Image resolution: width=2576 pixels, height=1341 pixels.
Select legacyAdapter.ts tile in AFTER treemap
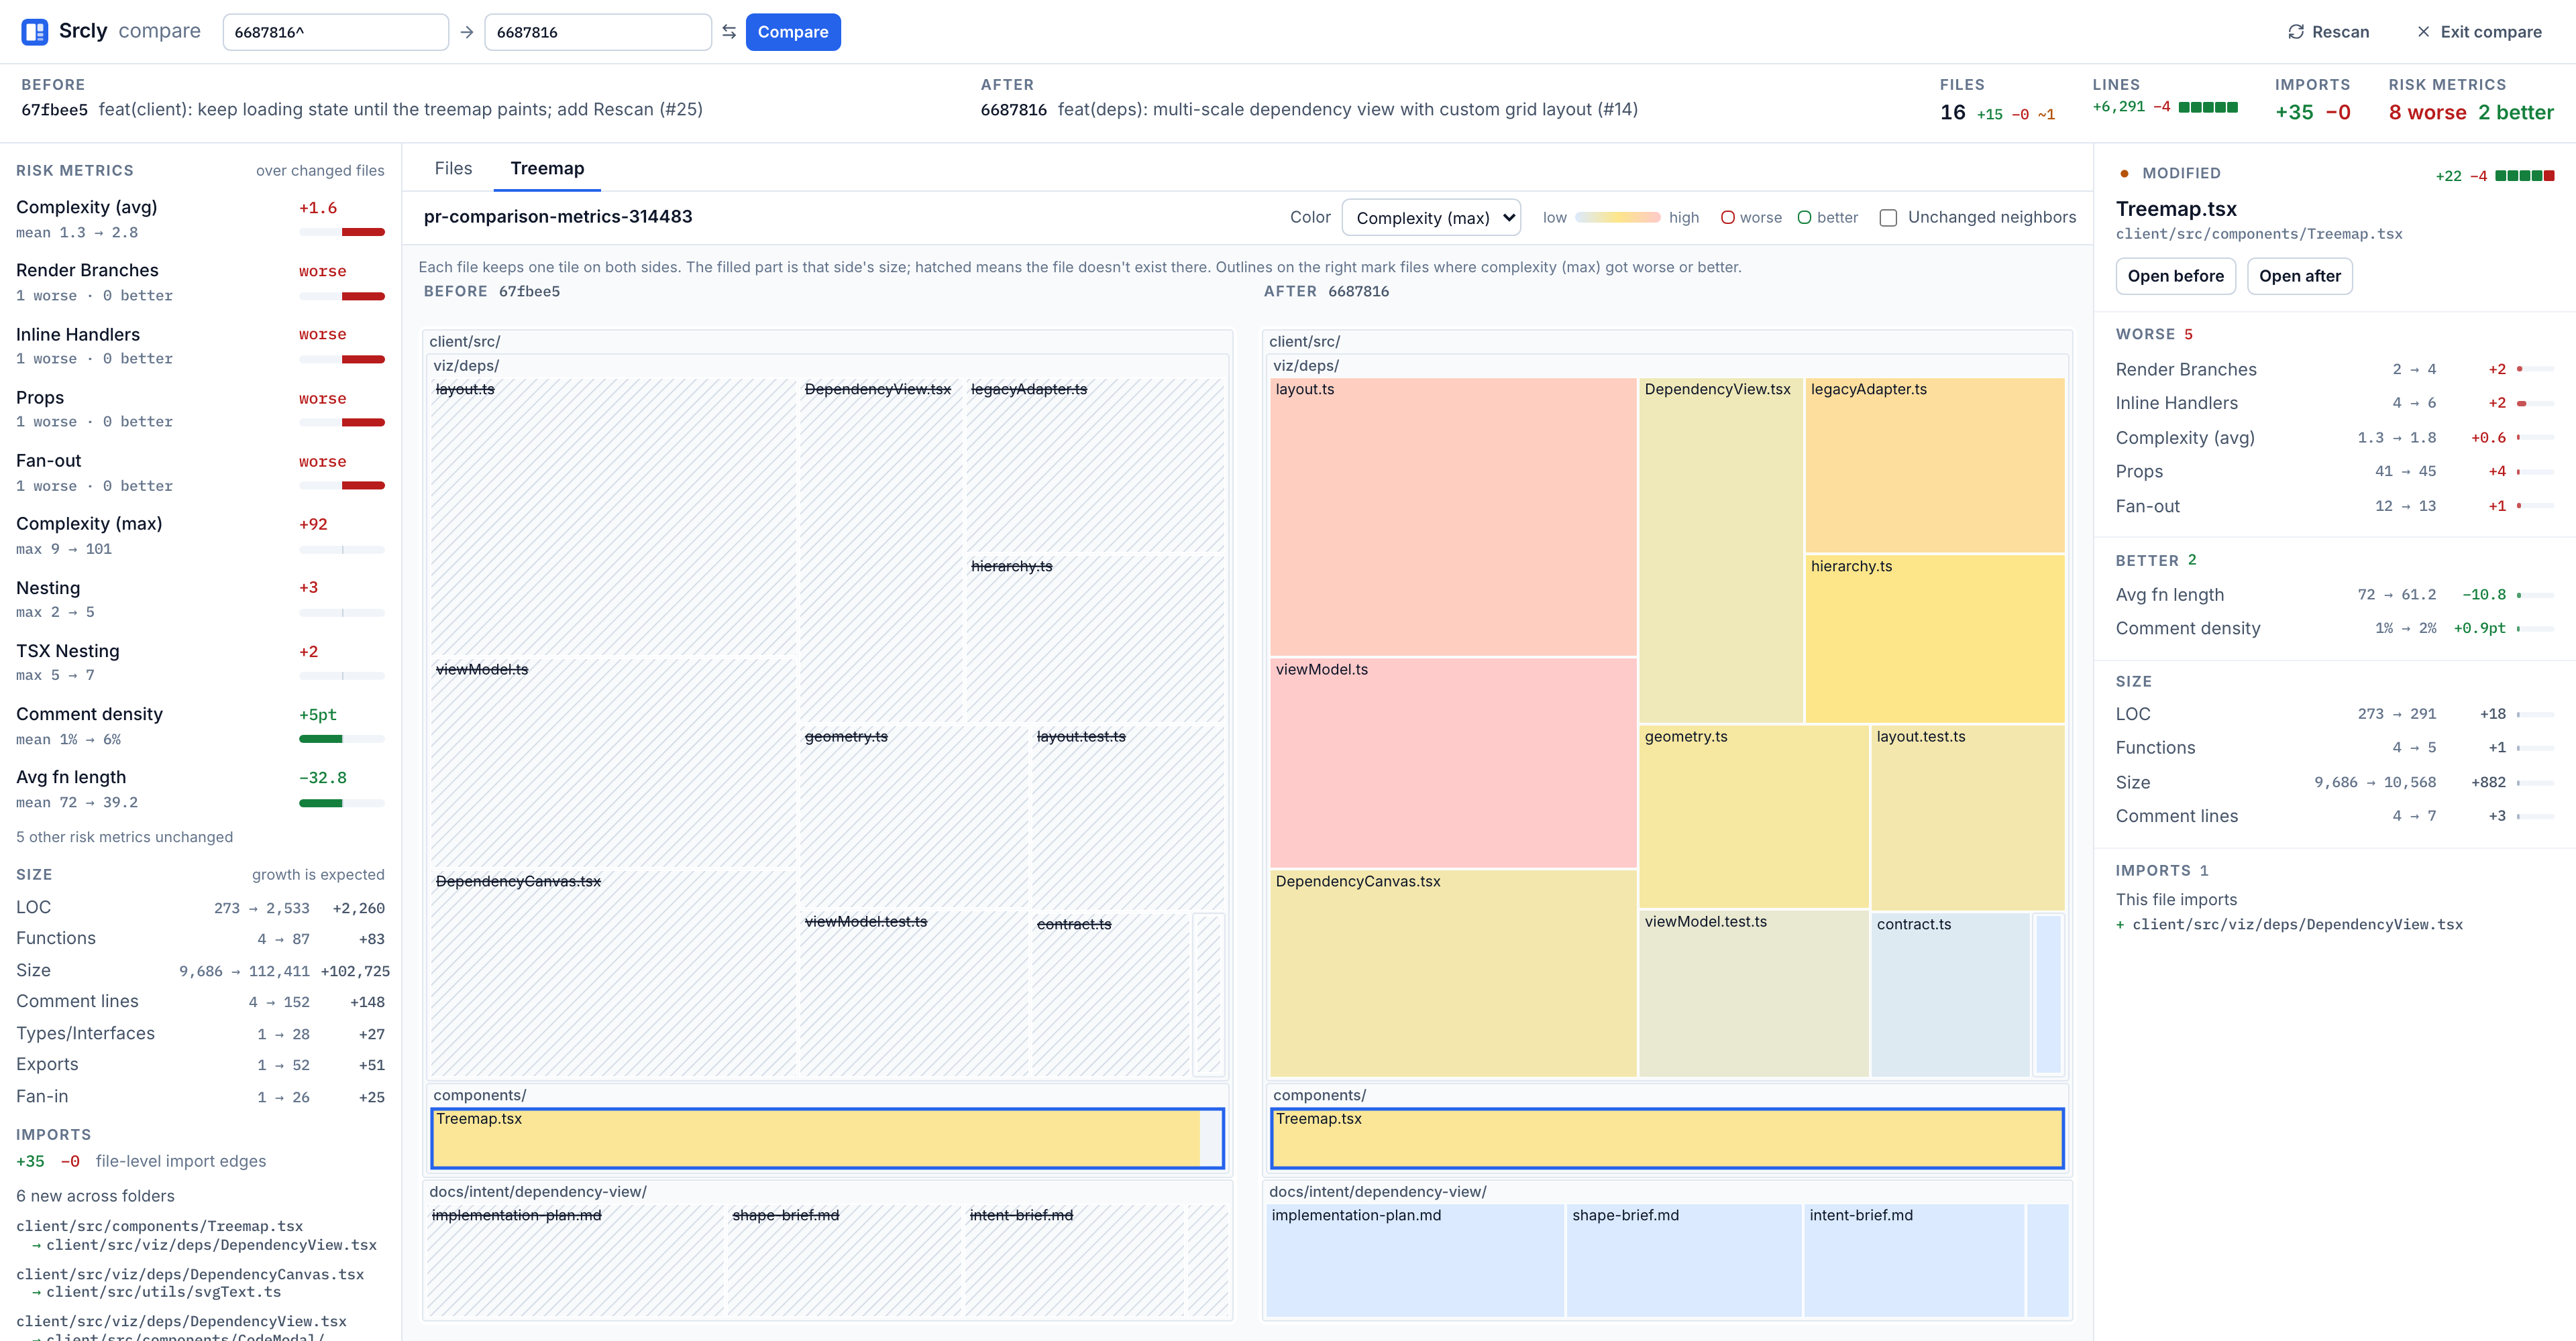[1934, 465]
